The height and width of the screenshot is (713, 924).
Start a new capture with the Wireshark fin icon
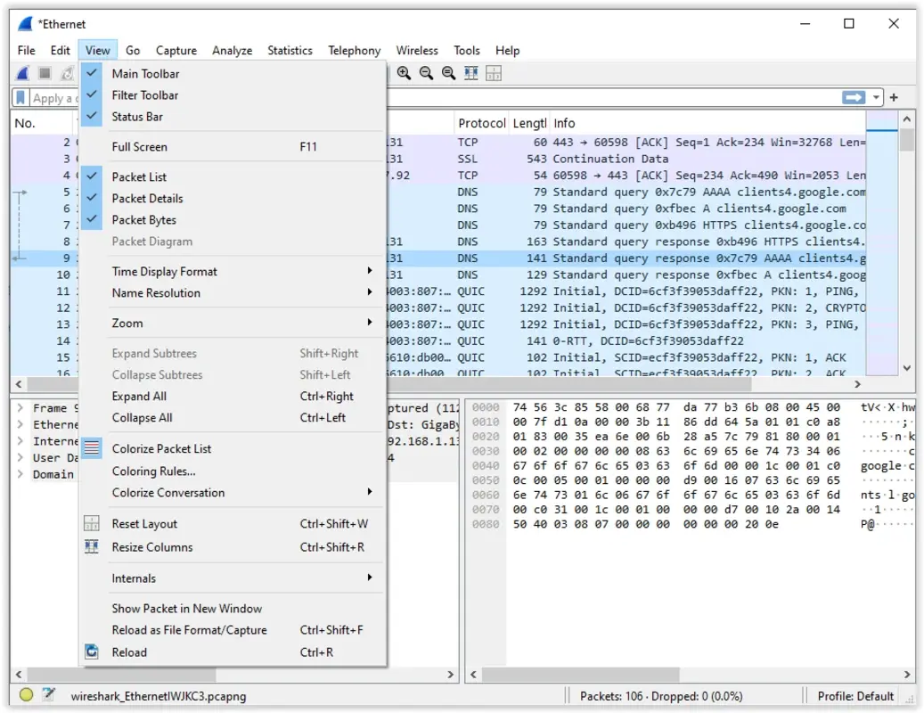(x=20, y=73)
